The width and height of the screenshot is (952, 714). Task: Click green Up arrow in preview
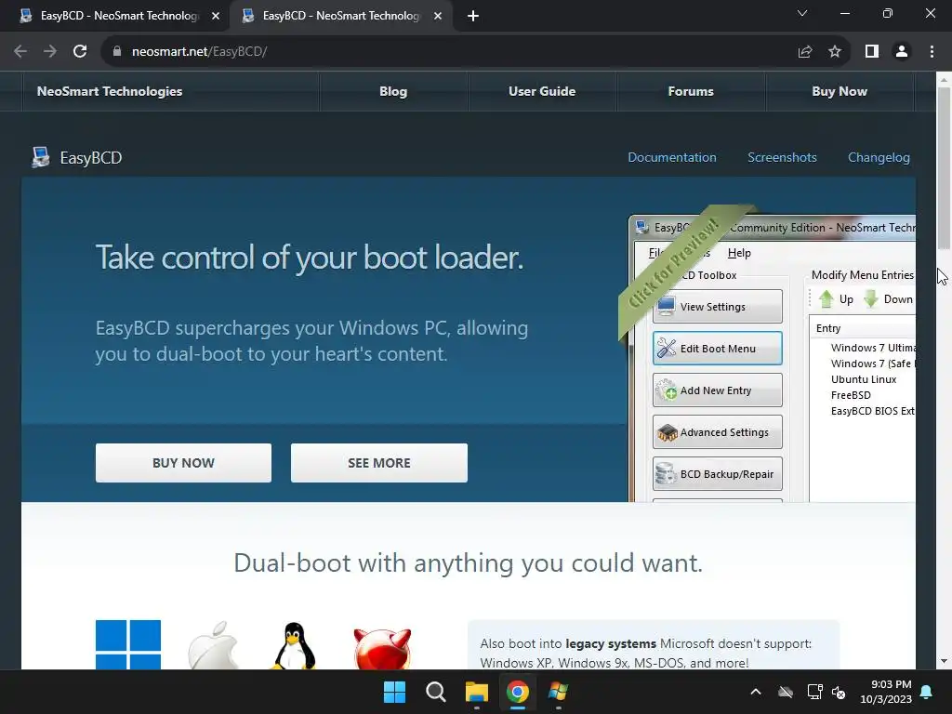click(826, 298)
